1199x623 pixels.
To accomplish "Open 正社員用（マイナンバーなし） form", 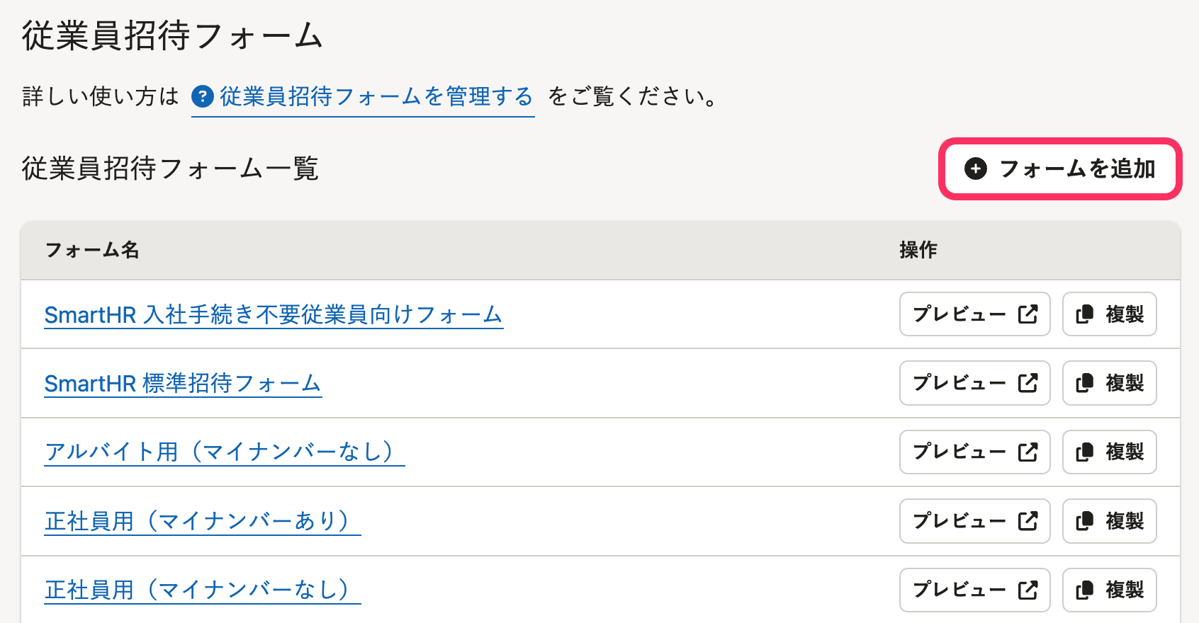I will coord(202,590).
